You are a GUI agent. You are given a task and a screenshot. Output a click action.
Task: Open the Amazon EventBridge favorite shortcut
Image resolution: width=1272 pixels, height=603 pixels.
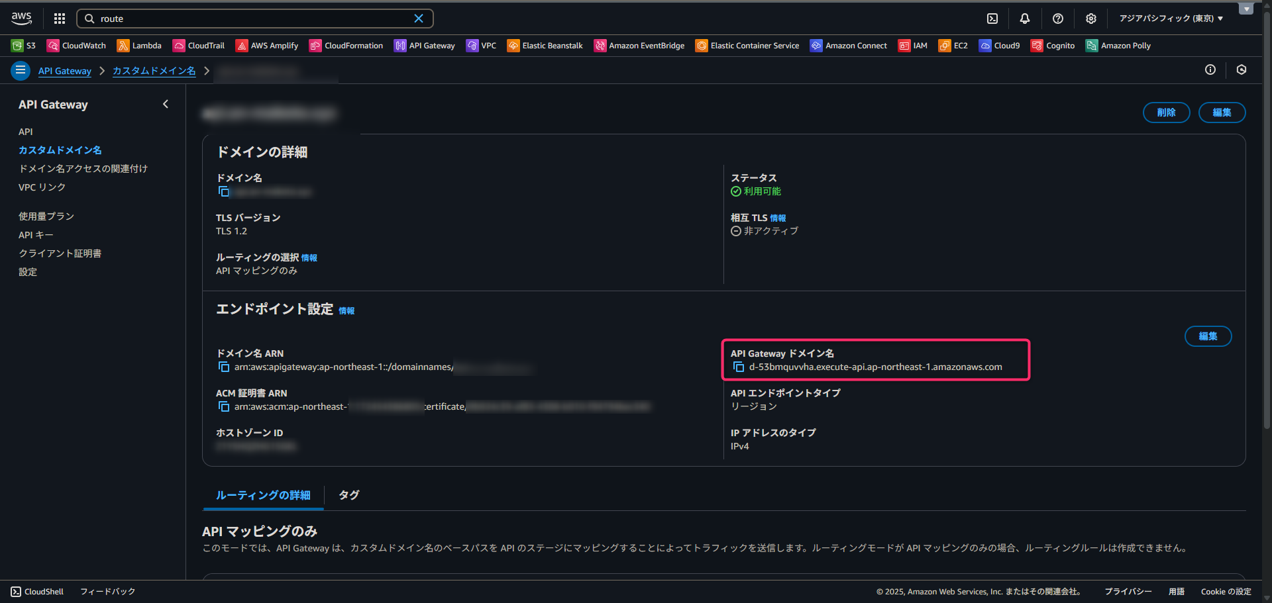click(639, 46)
